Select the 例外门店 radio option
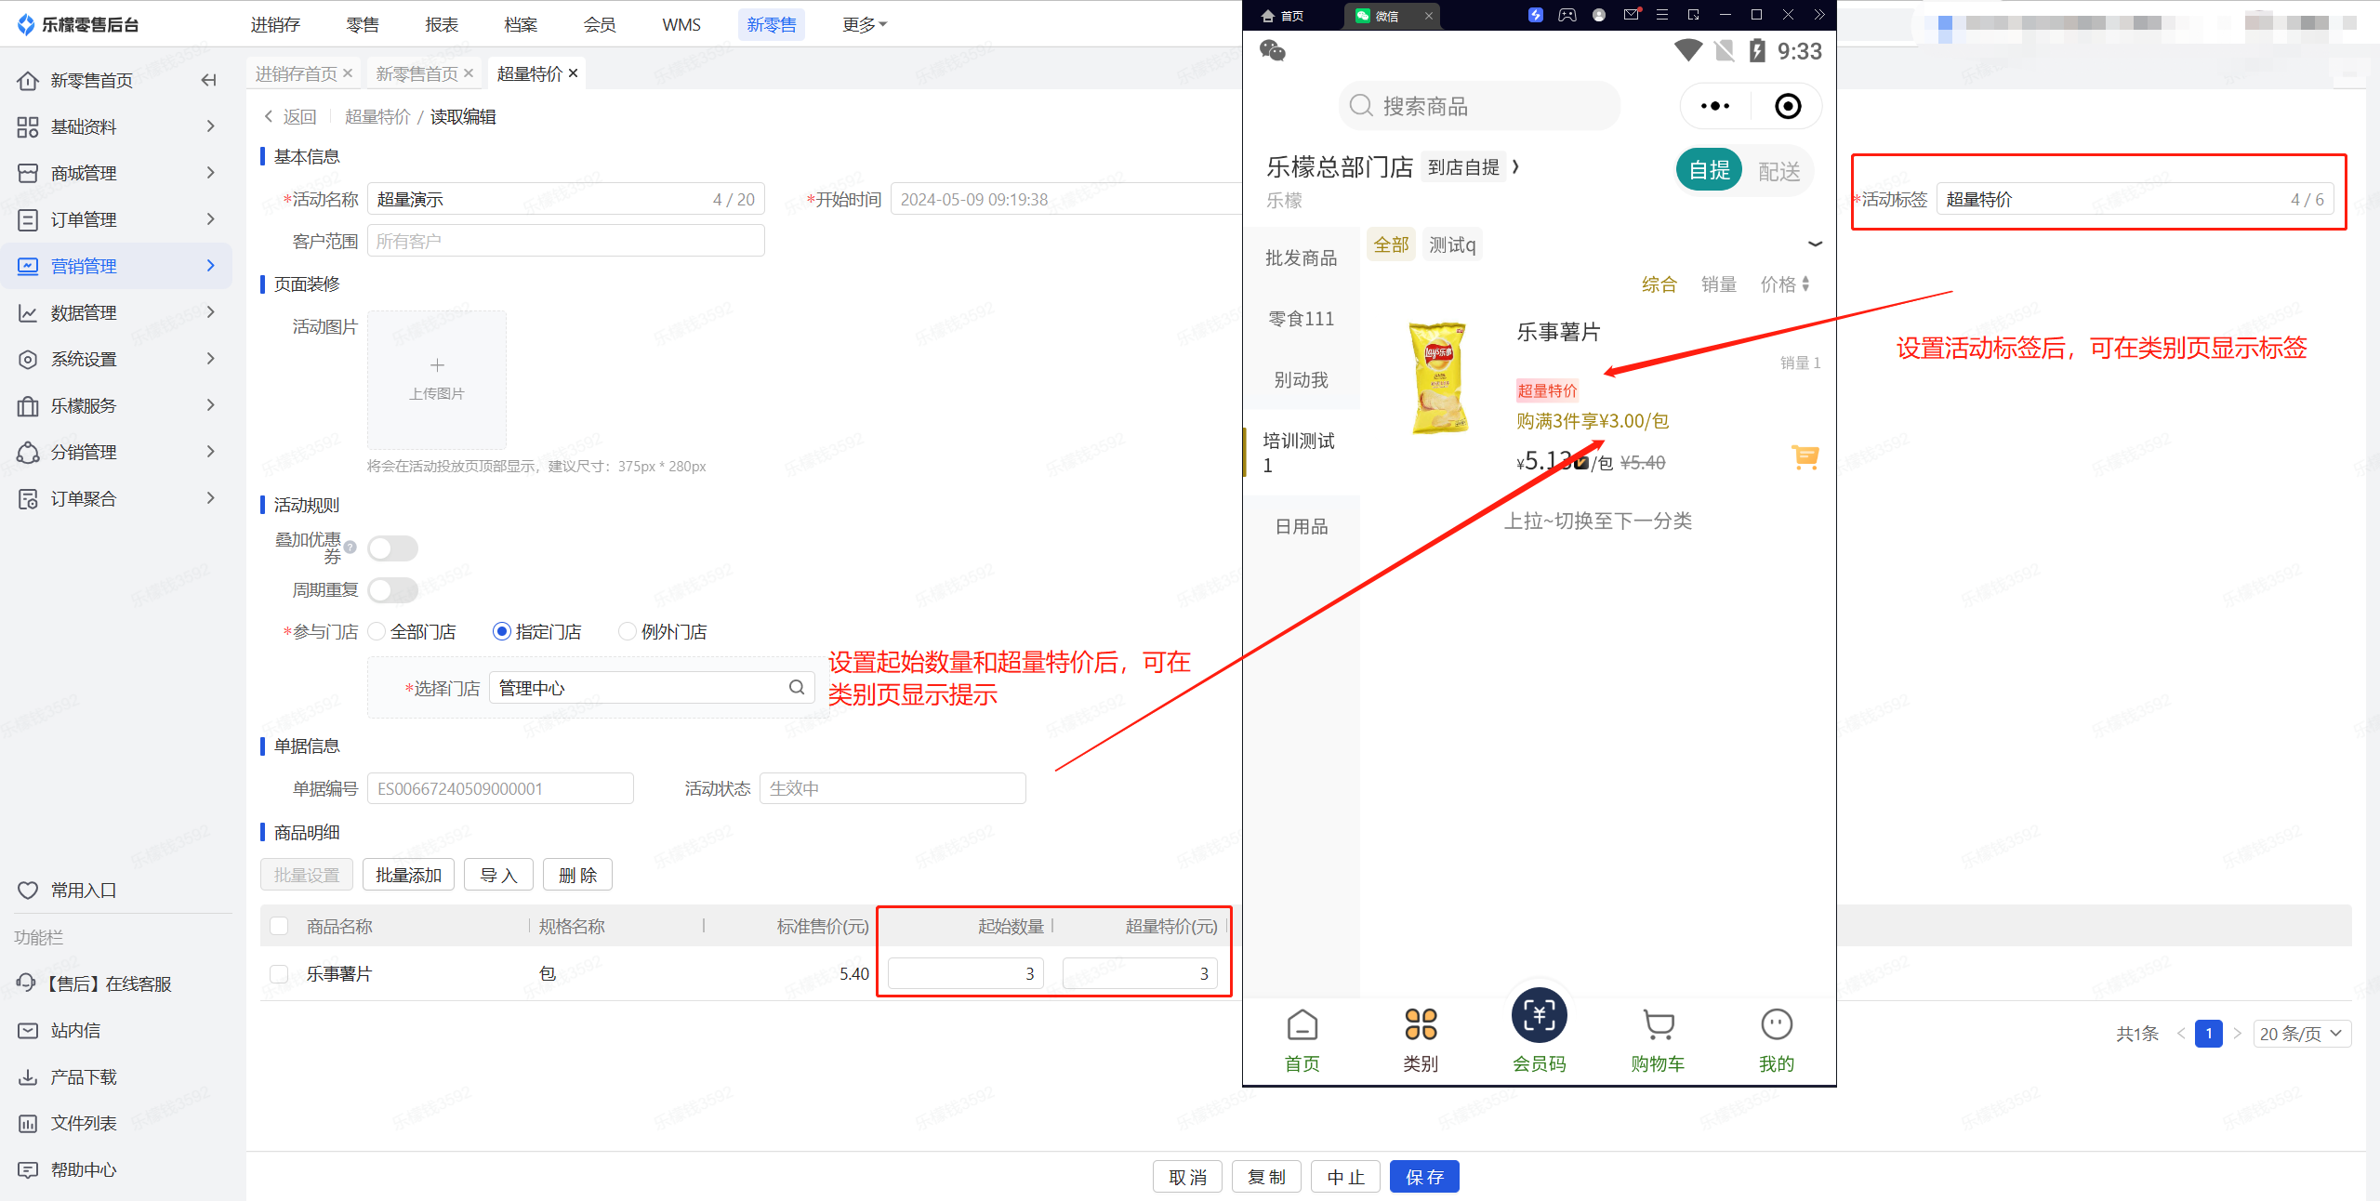This screenshot has width=2380, height=1201. (x=628, y=631)
